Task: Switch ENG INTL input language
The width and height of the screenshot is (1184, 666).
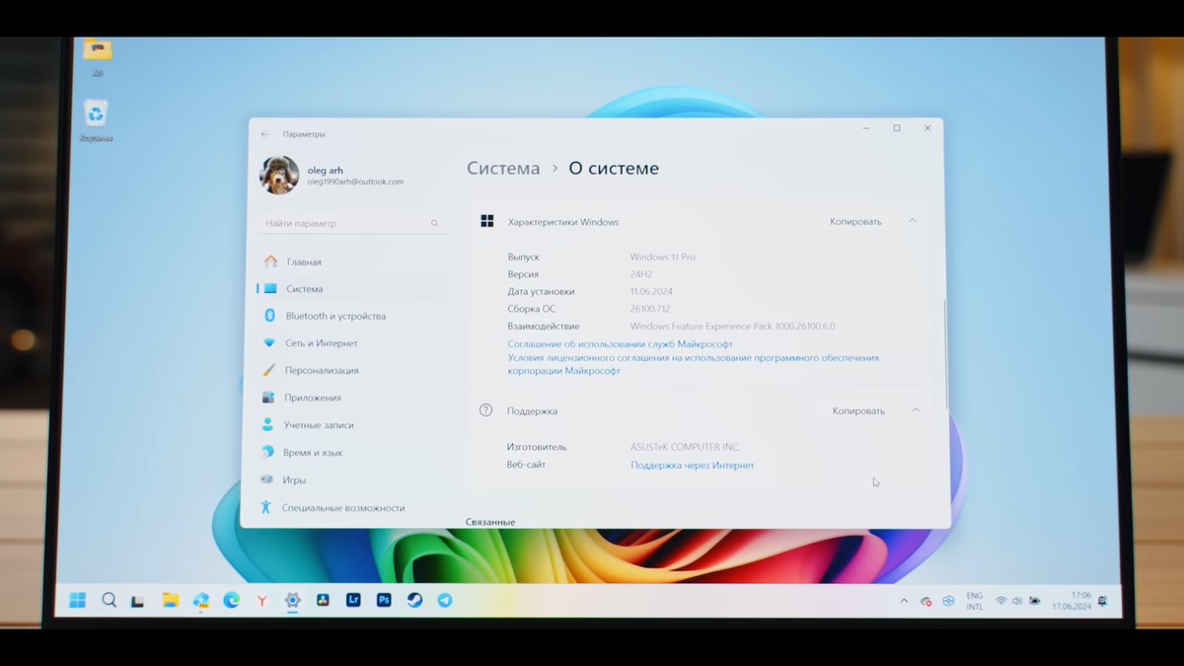Action: [975, 601]
